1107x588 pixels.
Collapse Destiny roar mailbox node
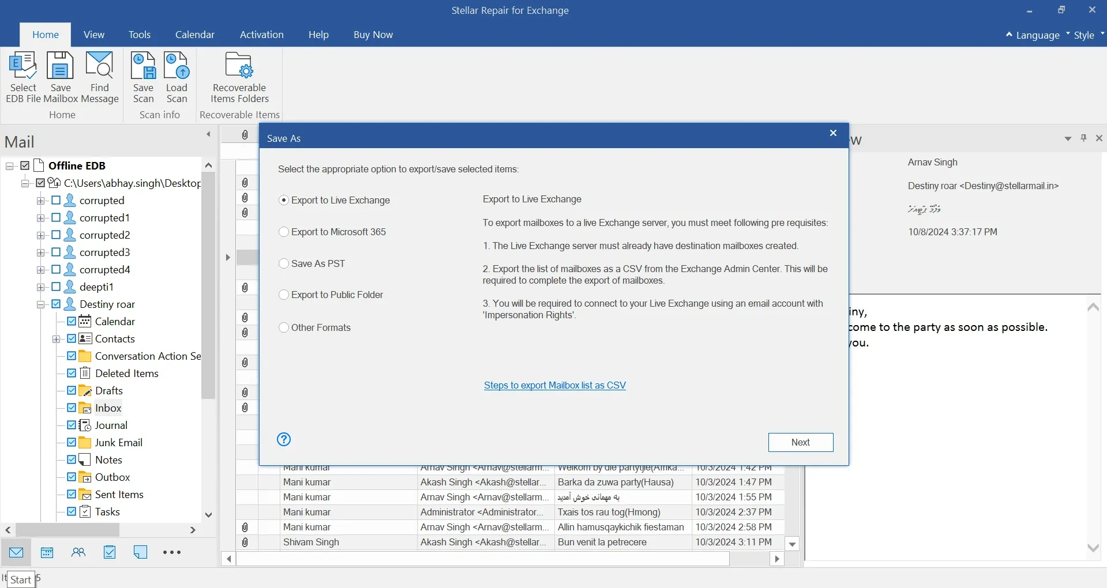[x=40, y=304]
